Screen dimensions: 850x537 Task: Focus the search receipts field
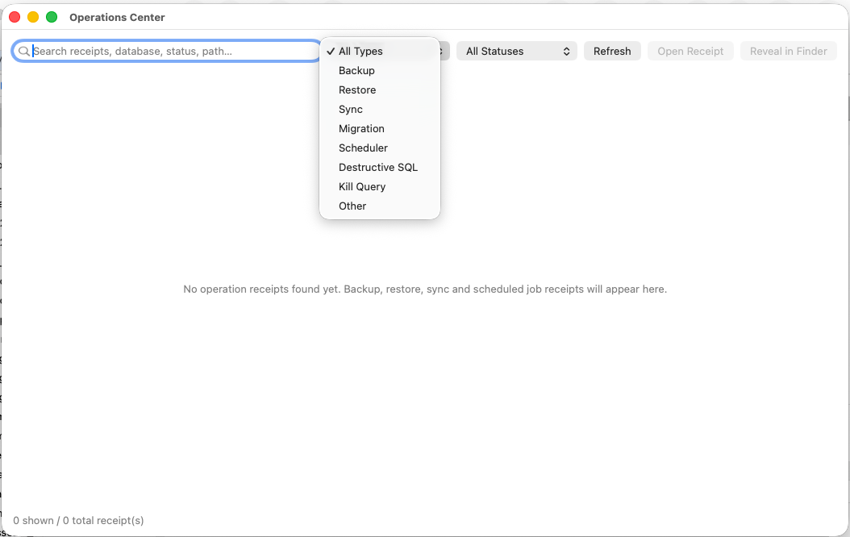(167, 51)
